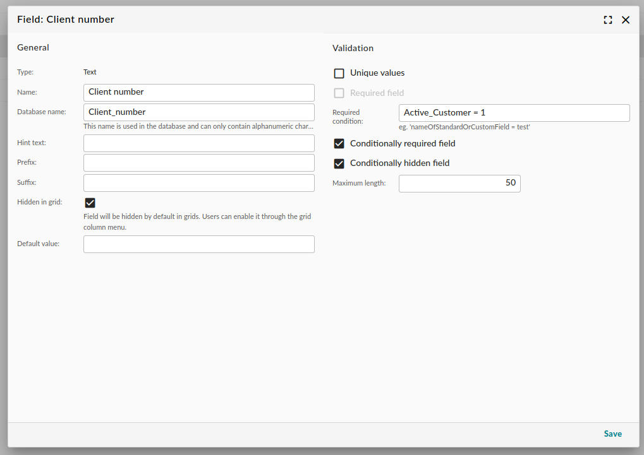
Task: Click the disabled Required field checkbox
Action: pos(339,93)
